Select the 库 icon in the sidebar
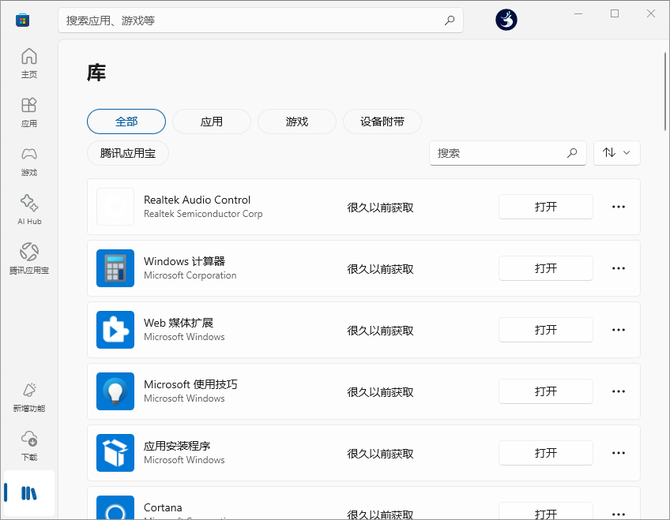The width and height of the screenshot is (670, 520). [28, 492]
